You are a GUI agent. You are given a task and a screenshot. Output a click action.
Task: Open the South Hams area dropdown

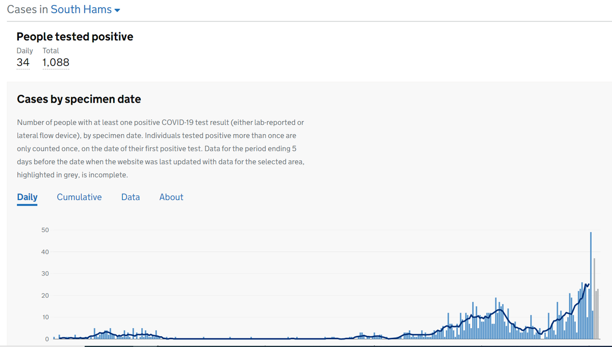click(85, 10)
